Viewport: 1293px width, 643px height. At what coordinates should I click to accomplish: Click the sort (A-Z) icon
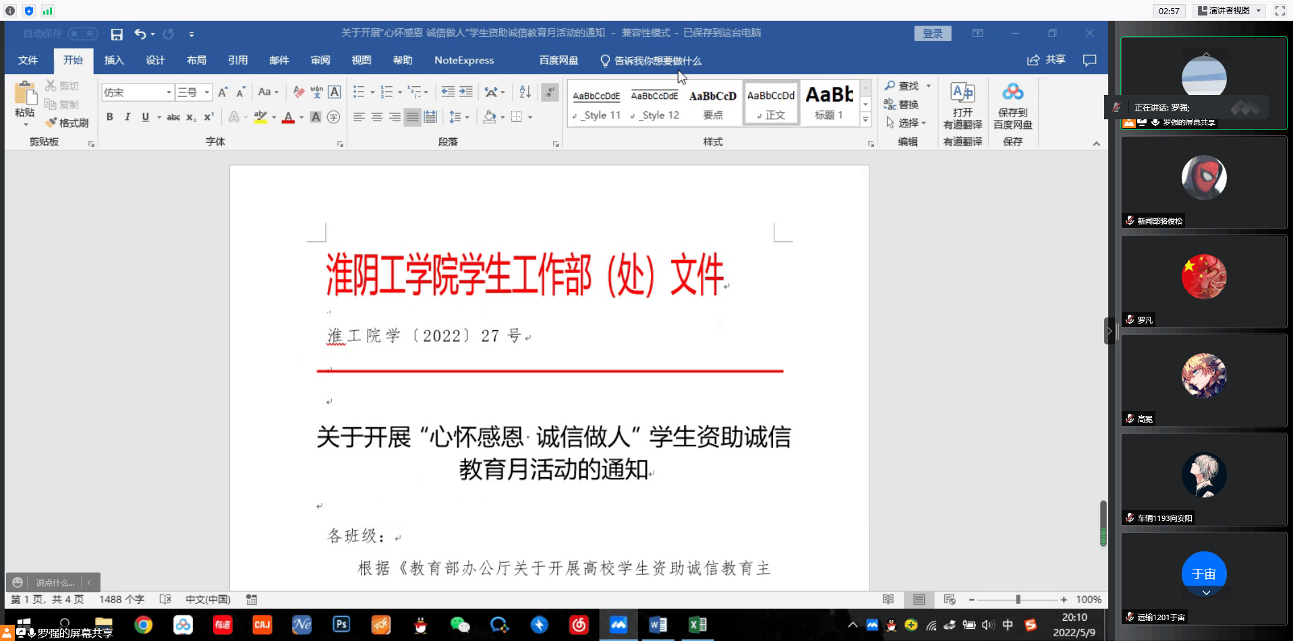coord(525,92)
